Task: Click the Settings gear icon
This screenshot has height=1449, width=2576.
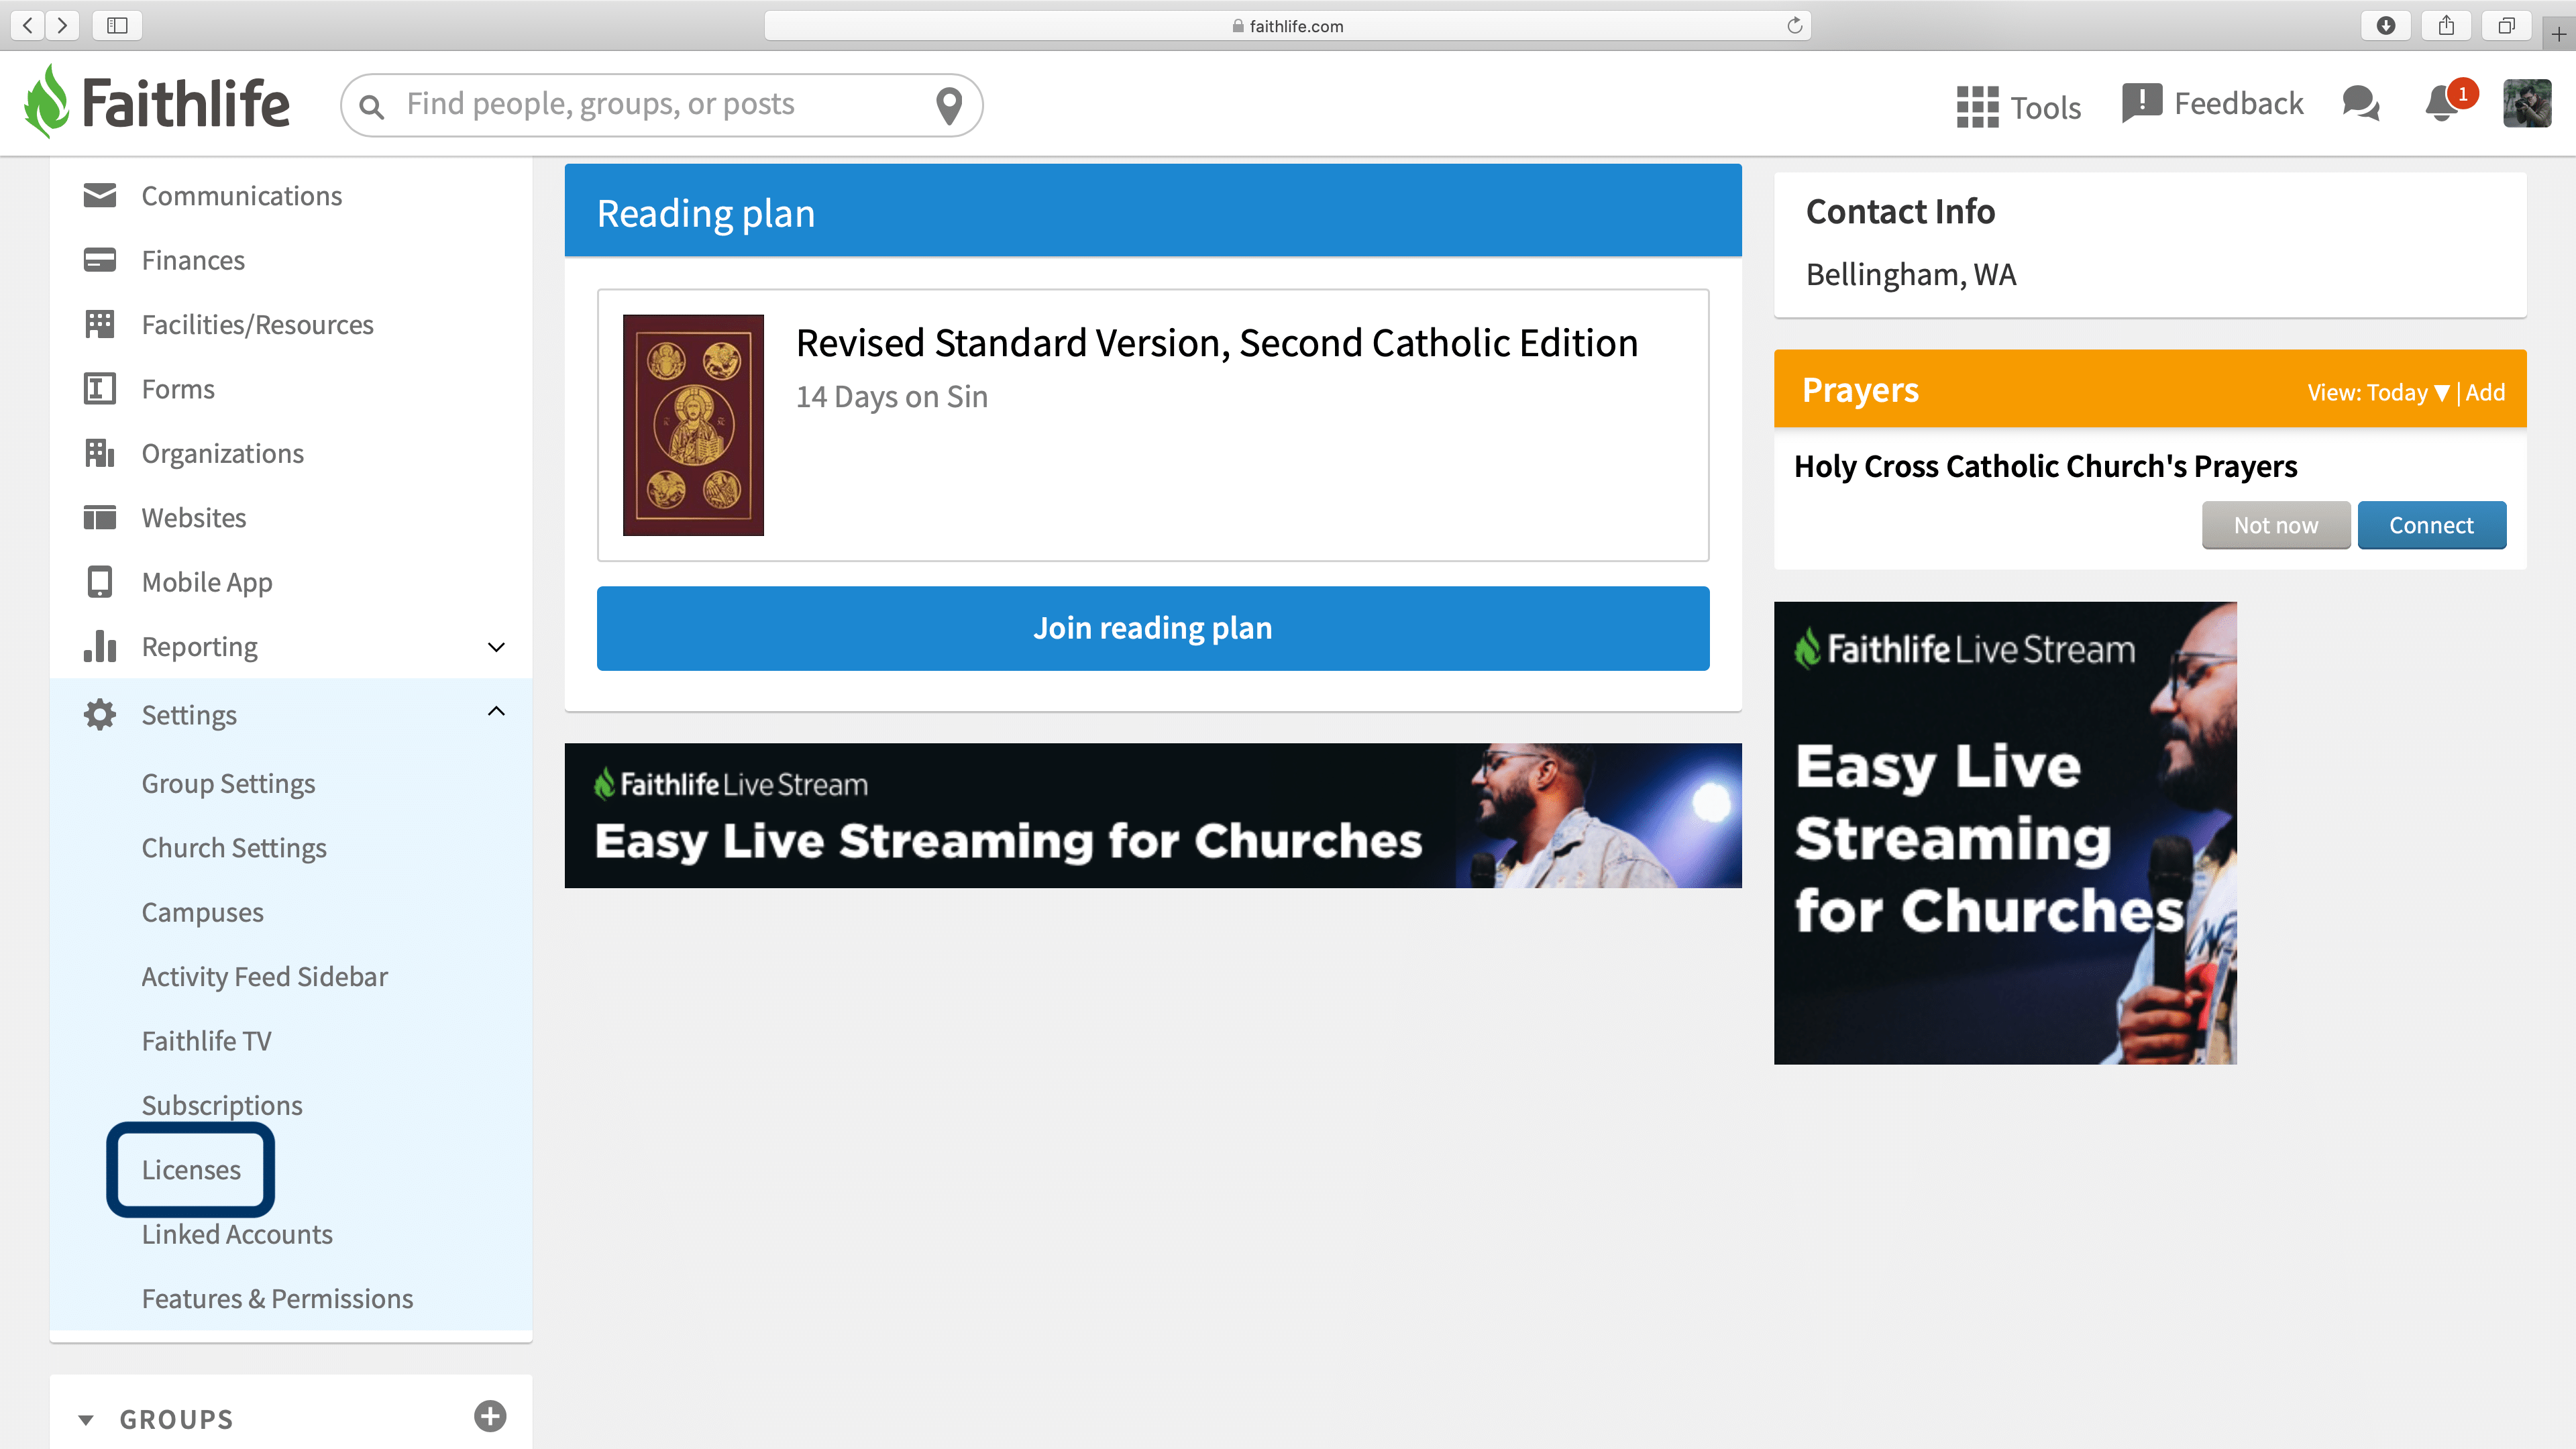Action: [99, 714]
